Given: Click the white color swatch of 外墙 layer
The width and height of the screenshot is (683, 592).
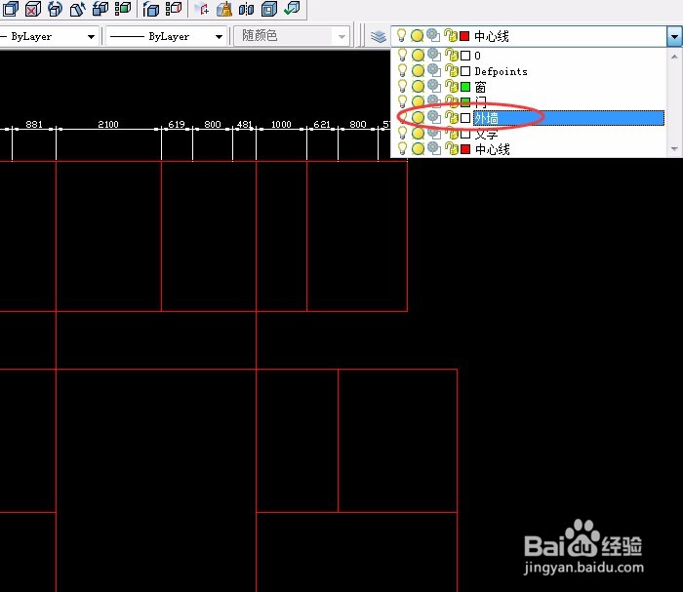Looking at the screenshot, I should pyautogui.click(x=465, y=118).
